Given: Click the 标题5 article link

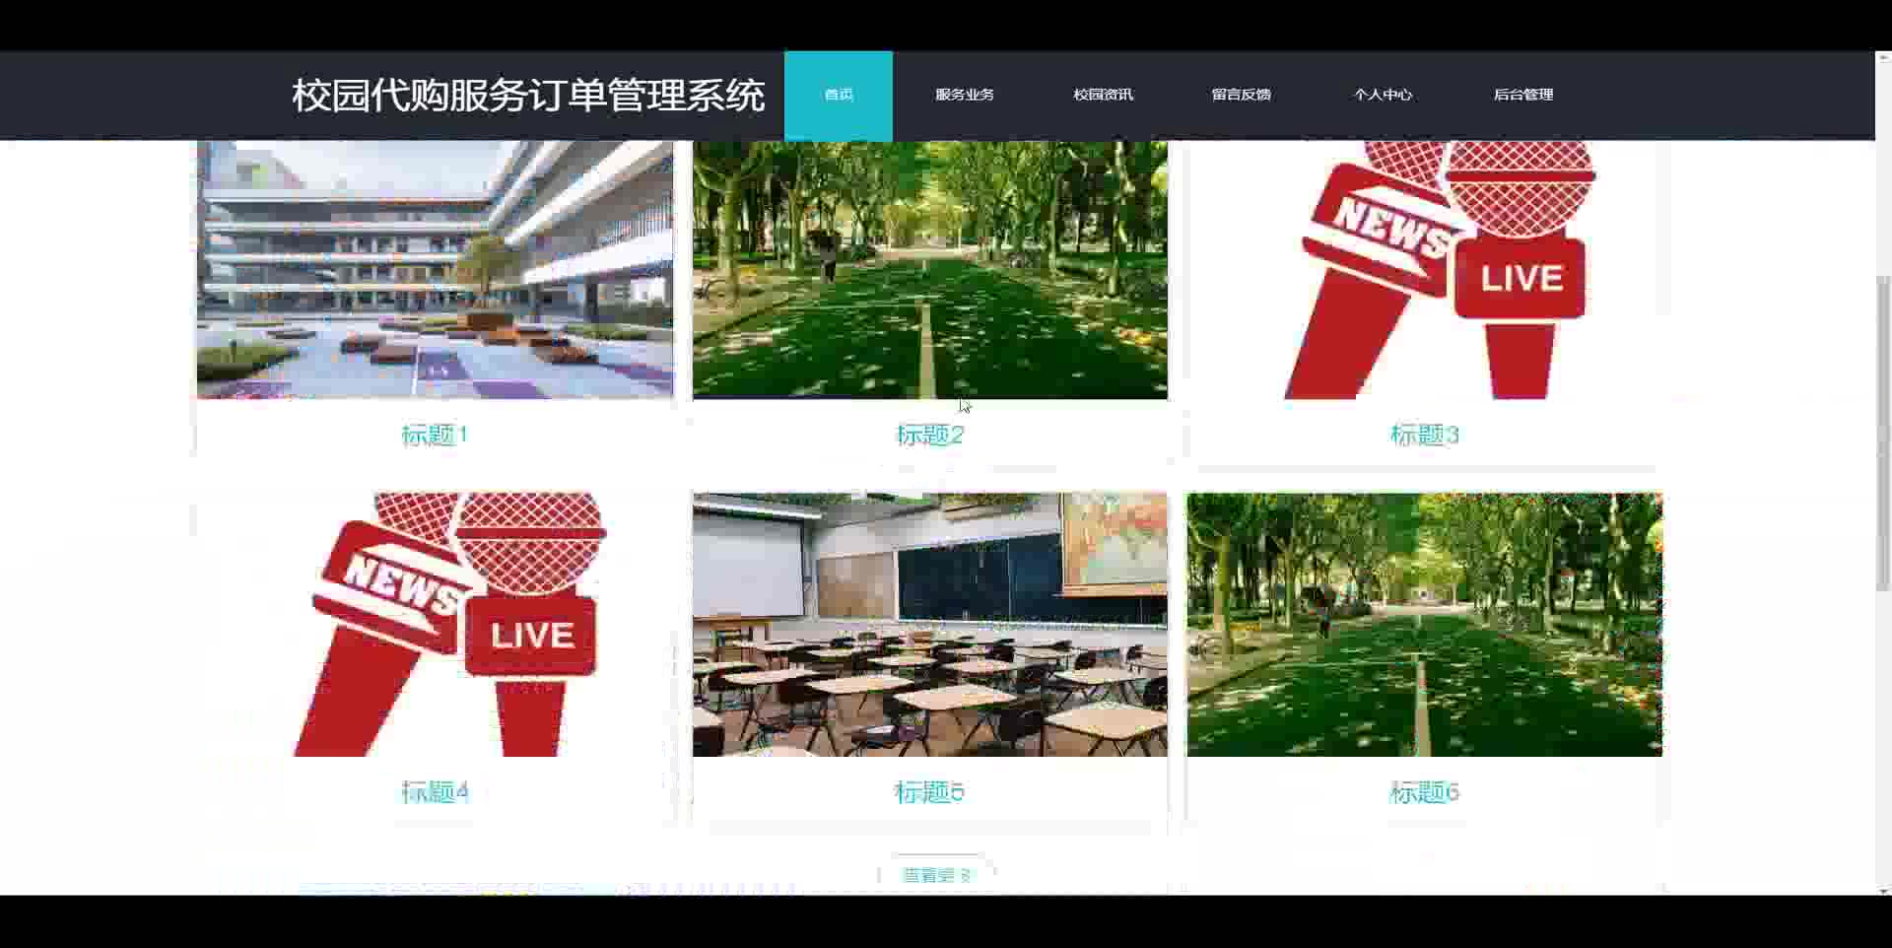Looking at the screenshot, I should 930,791.
